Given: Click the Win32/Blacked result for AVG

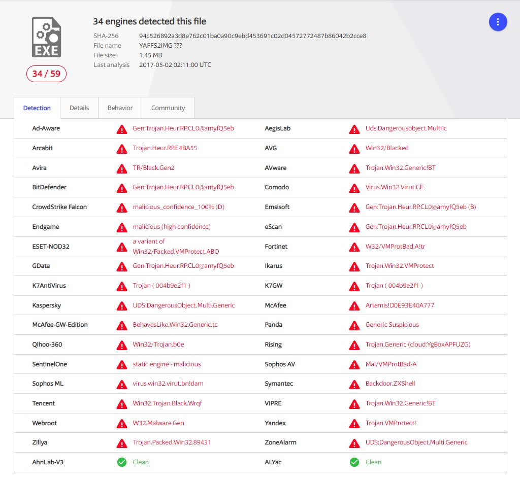Looking at the screenshot, I should pyautogui.click(x=387, y=148).
